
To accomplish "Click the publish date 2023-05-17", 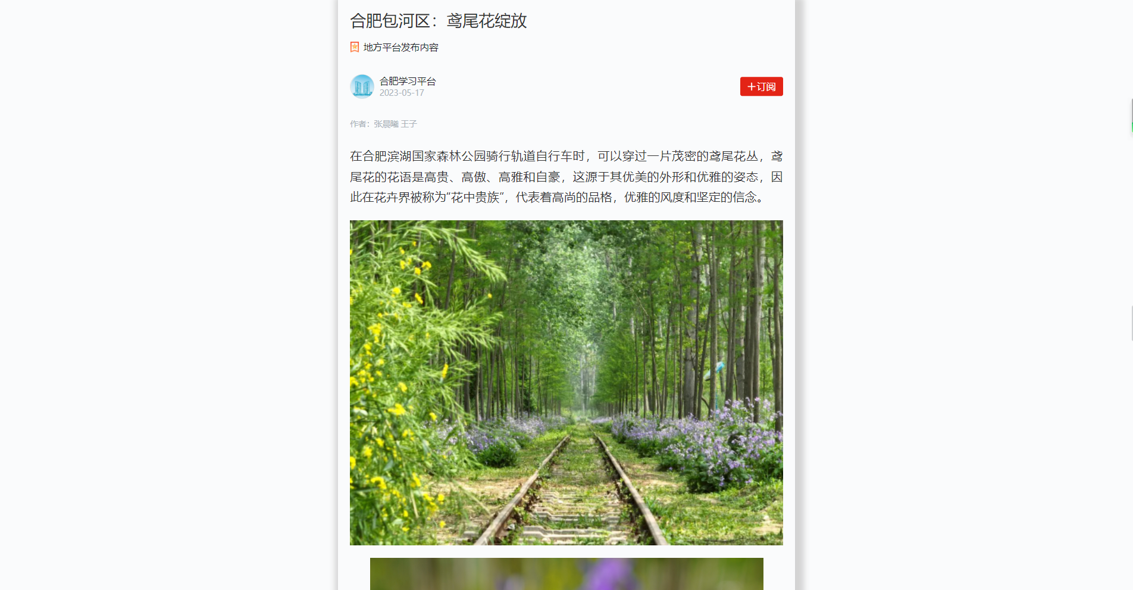I will click(402, 93).
